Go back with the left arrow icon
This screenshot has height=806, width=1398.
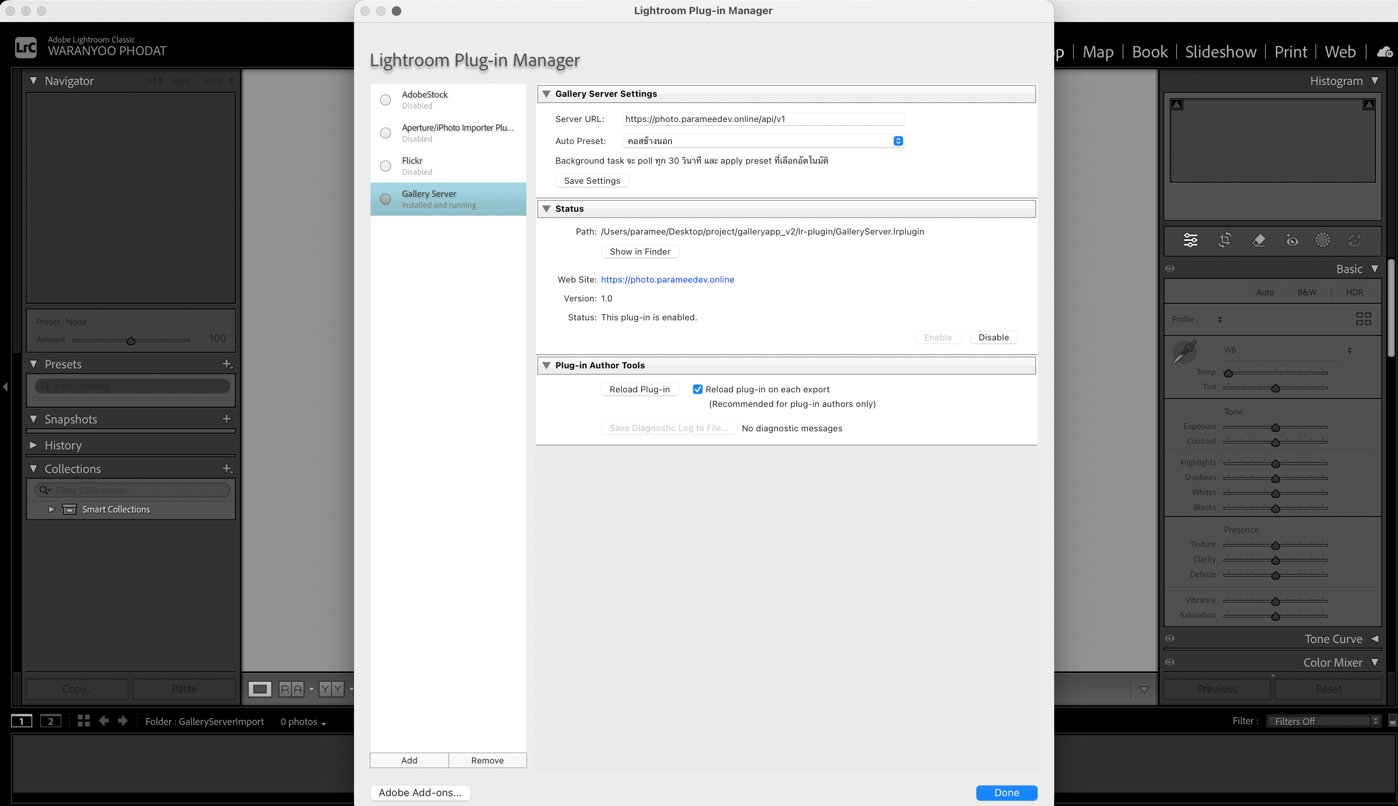[103, 720]
